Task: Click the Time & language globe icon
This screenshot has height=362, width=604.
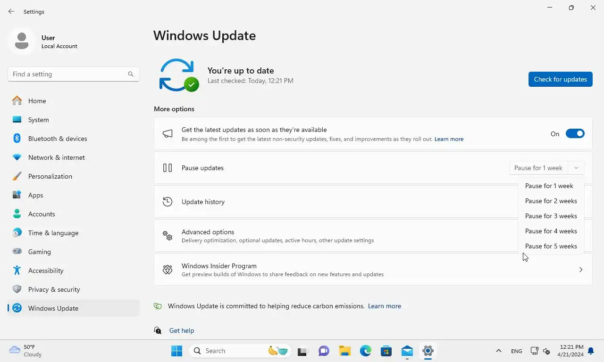Action: coord(17,232)
